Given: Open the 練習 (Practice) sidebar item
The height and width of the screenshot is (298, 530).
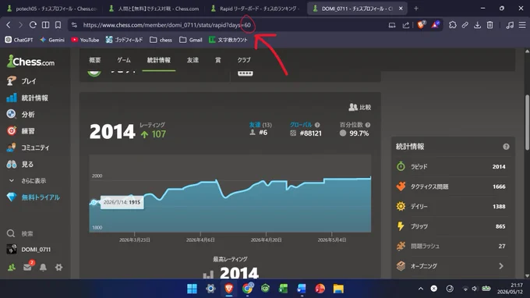Looking at the screenshot, I should 20,131.
